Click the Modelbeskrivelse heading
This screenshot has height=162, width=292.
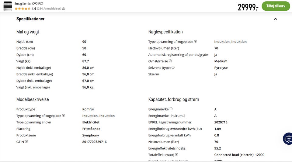click(x=33, y=99)
